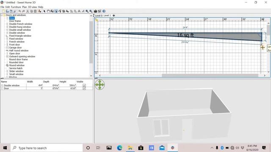
Task: Open the Windows Start menu
Action: click(5, 148)
